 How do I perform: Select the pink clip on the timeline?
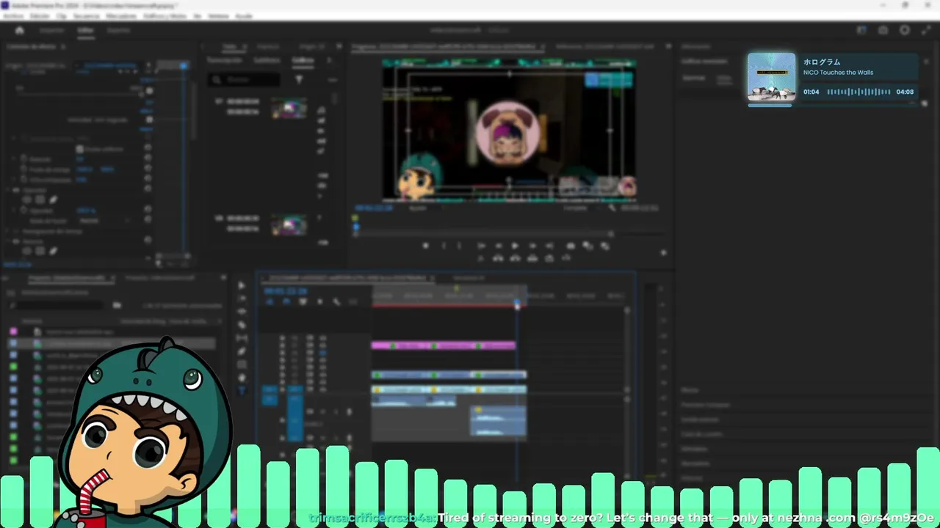[444, 345]
